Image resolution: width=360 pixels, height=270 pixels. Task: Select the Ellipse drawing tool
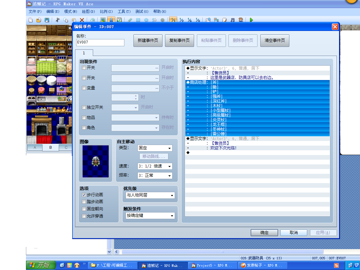146,20
